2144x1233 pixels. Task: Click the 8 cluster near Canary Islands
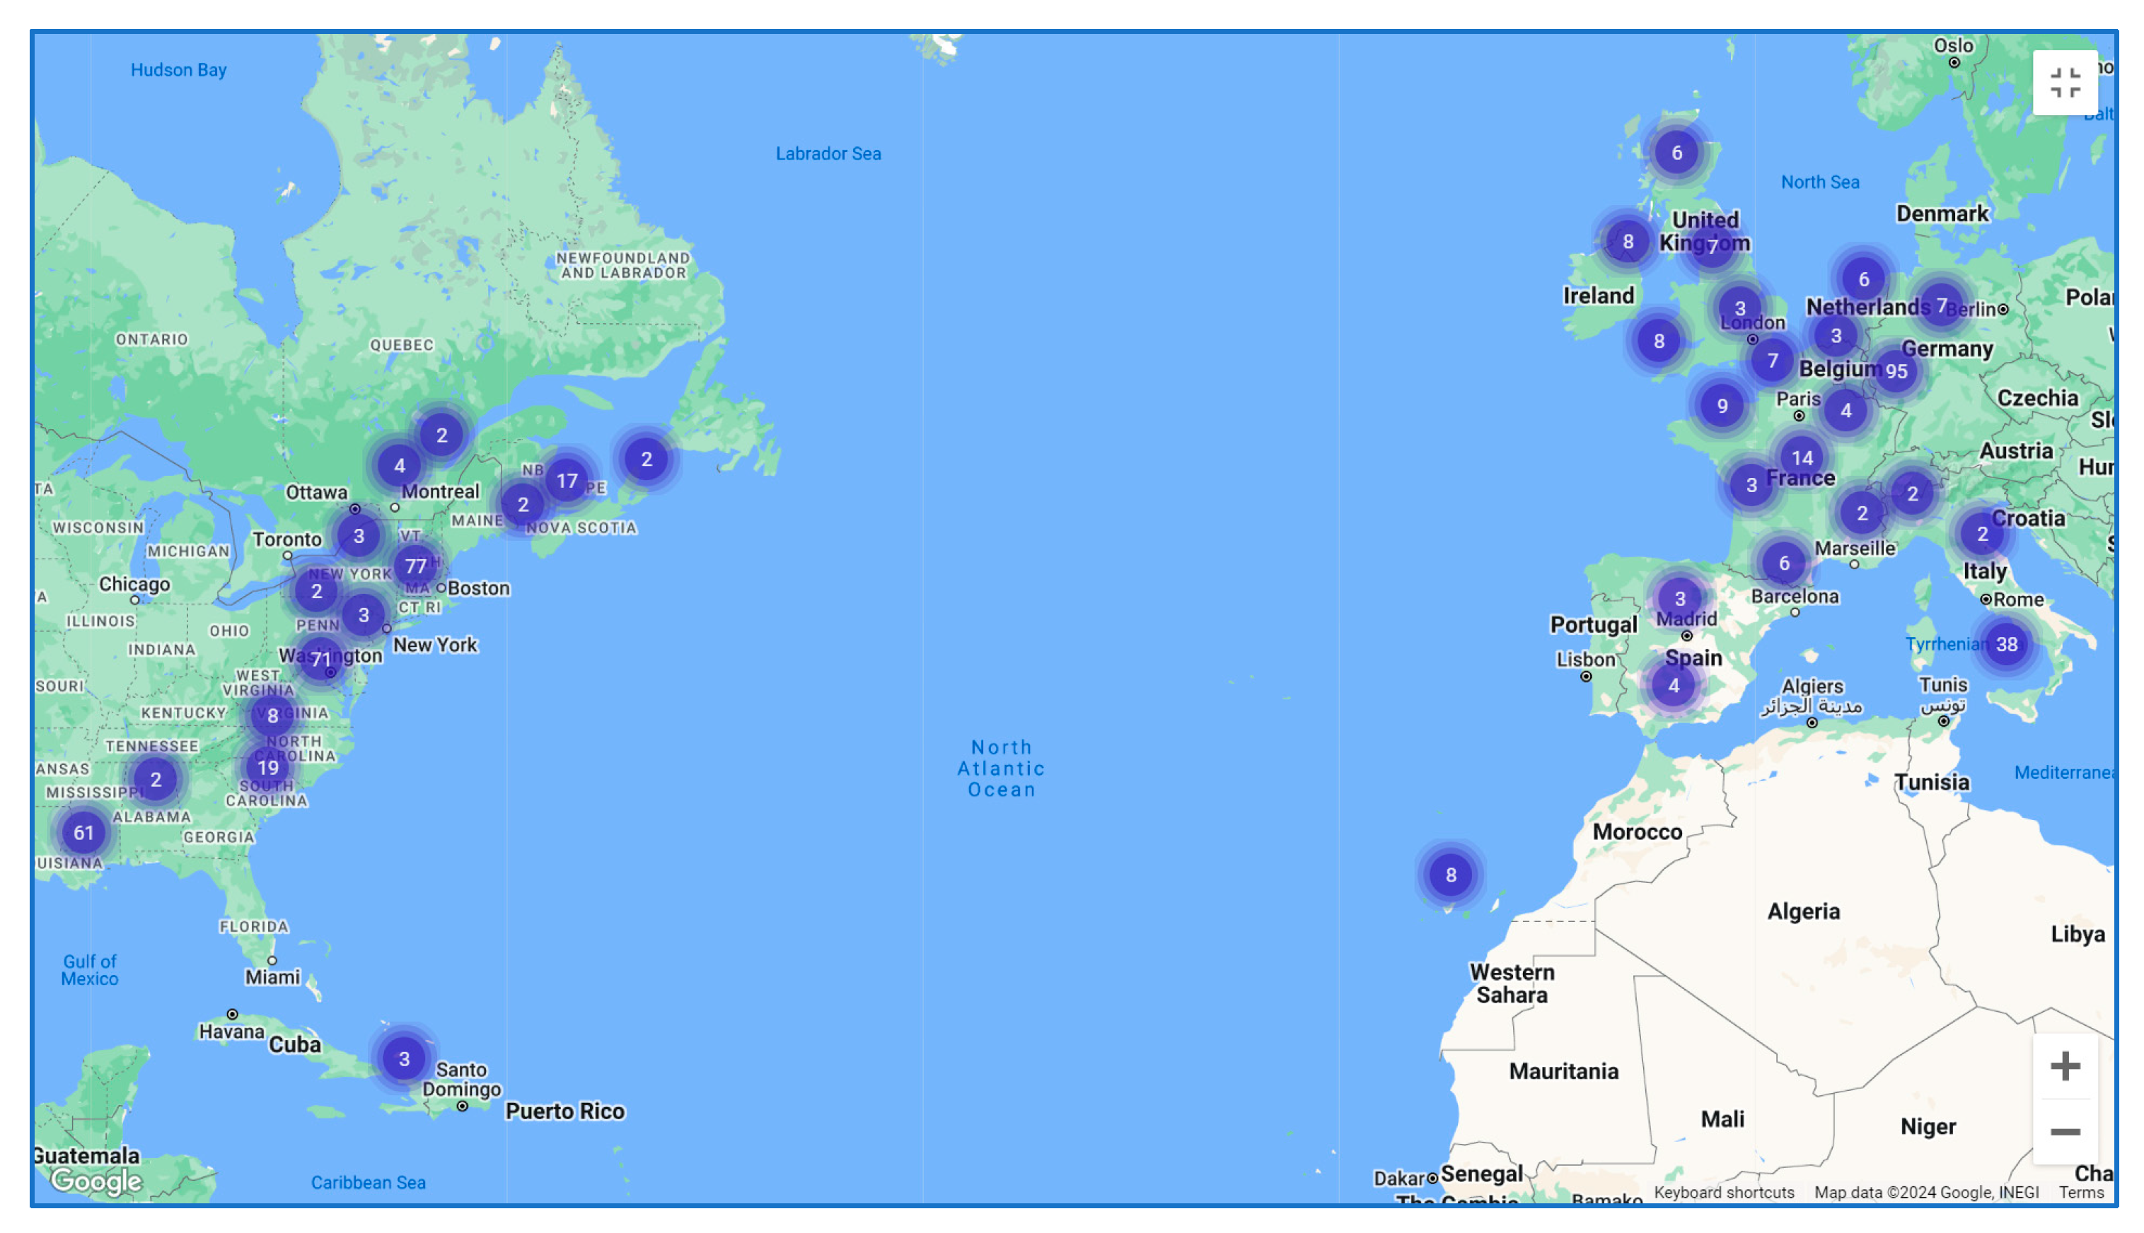coord(1450,875)
